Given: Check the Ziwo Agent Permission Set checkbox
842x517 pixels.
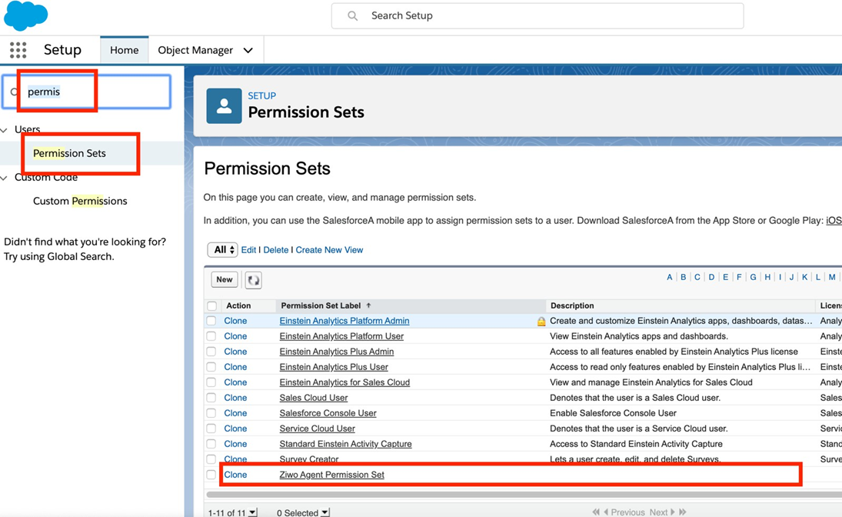Looking at the screenshot, I should pyautogui.click(x=211, y=475).
